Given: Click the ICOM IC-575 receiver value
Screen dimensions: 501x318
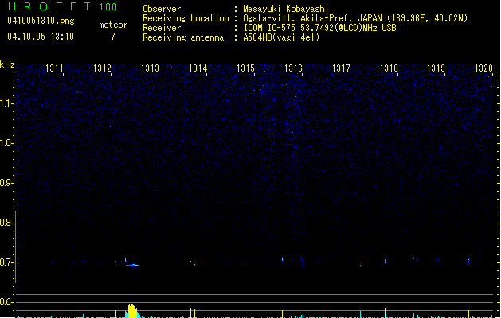Looking at the screenshot, I should point(320,28).
